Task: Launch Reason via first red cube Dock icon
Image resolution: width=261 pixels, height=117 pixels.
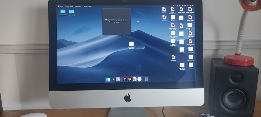Action: tap(125, 79)
